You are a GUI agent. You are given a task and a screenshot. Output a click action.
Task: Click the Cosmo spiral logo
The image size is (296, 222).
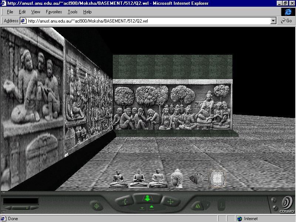(287, 203)
